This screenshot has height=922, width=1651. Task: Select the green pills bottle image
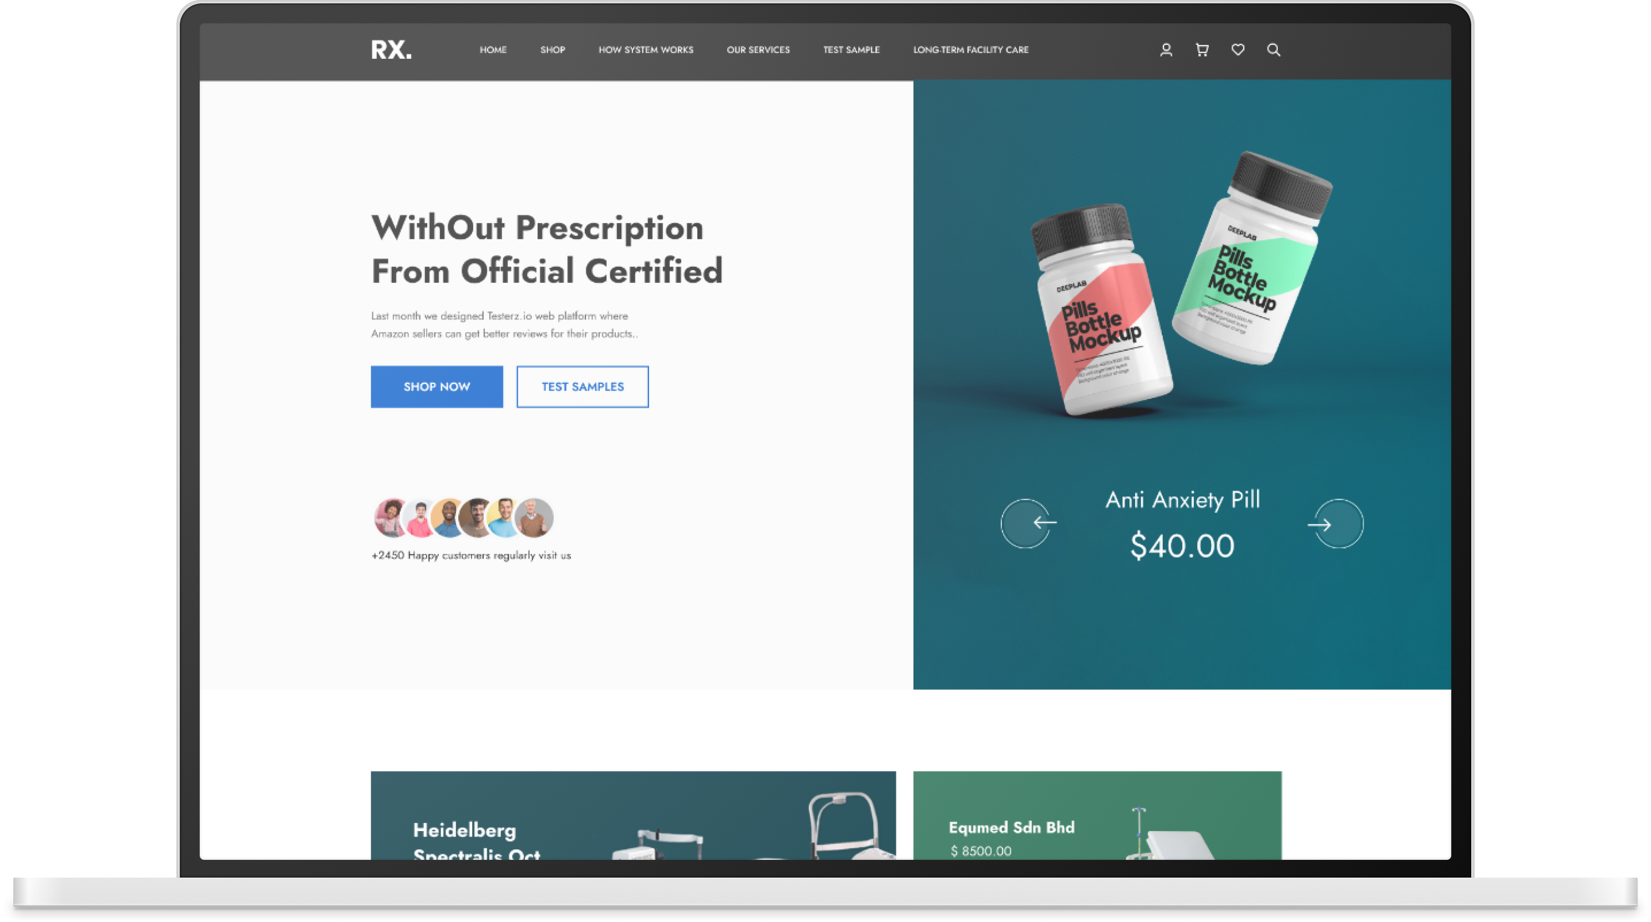1252,258
